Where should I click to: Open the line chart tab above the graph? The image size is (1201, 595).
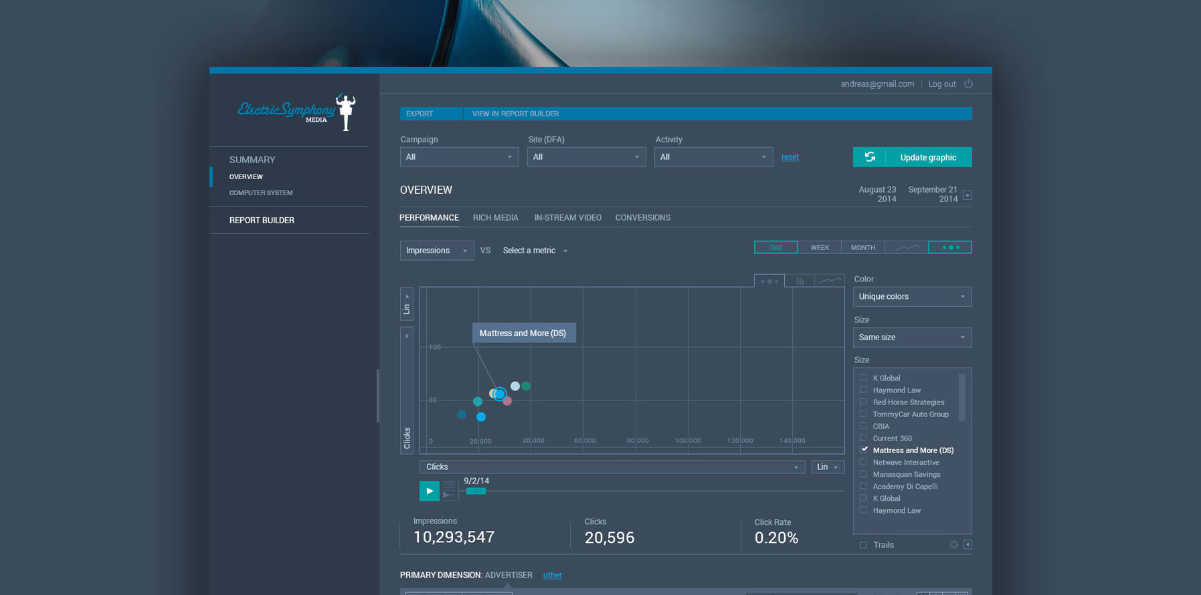(x=830, y=281)
